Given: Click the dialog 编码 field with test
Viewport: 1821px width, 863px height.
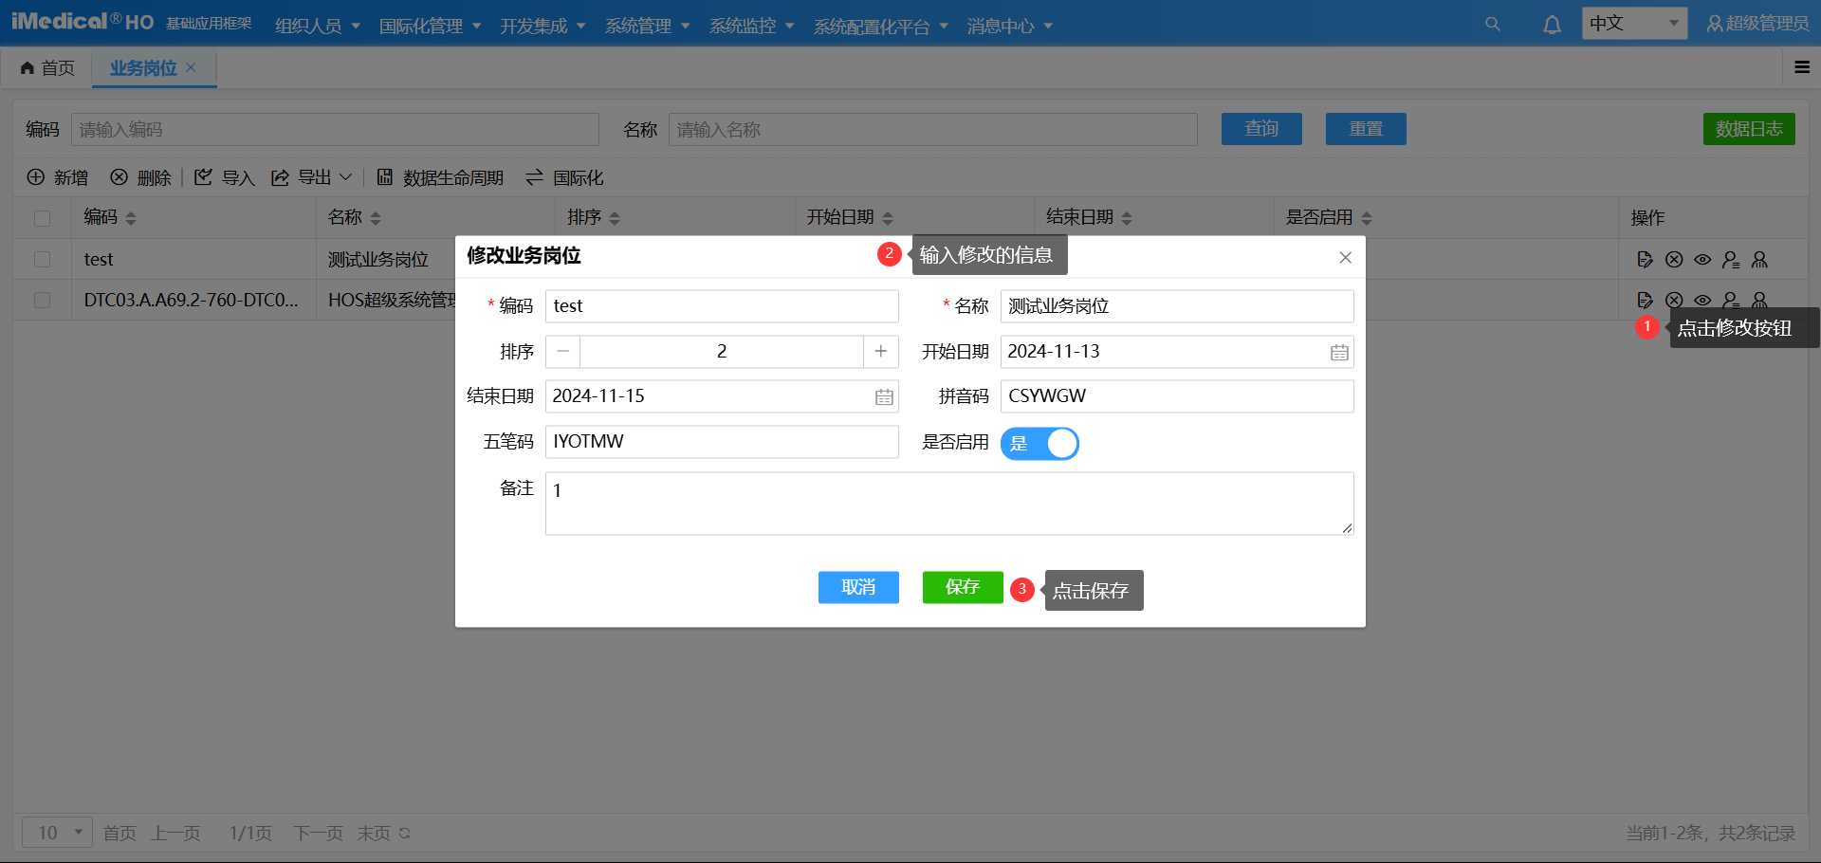Looking at the screenshot, I should pos(722,306).
